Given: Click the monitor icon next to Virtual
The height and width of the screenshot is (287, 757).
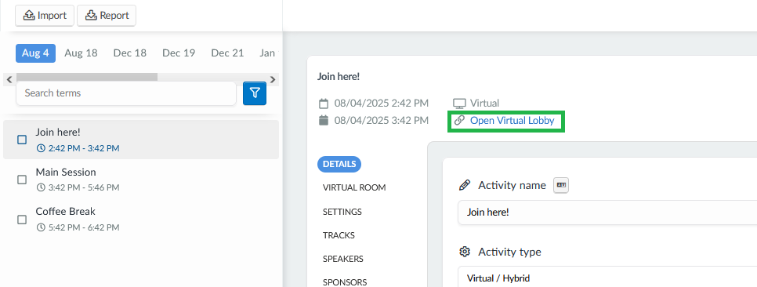Looking at the screenshot, I should point(459,104).
